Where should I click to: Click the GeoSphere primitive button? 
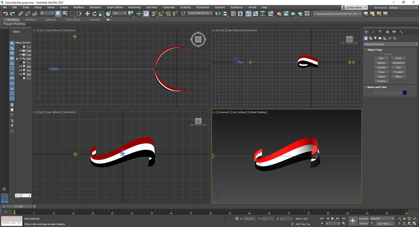tap(398, 63)
